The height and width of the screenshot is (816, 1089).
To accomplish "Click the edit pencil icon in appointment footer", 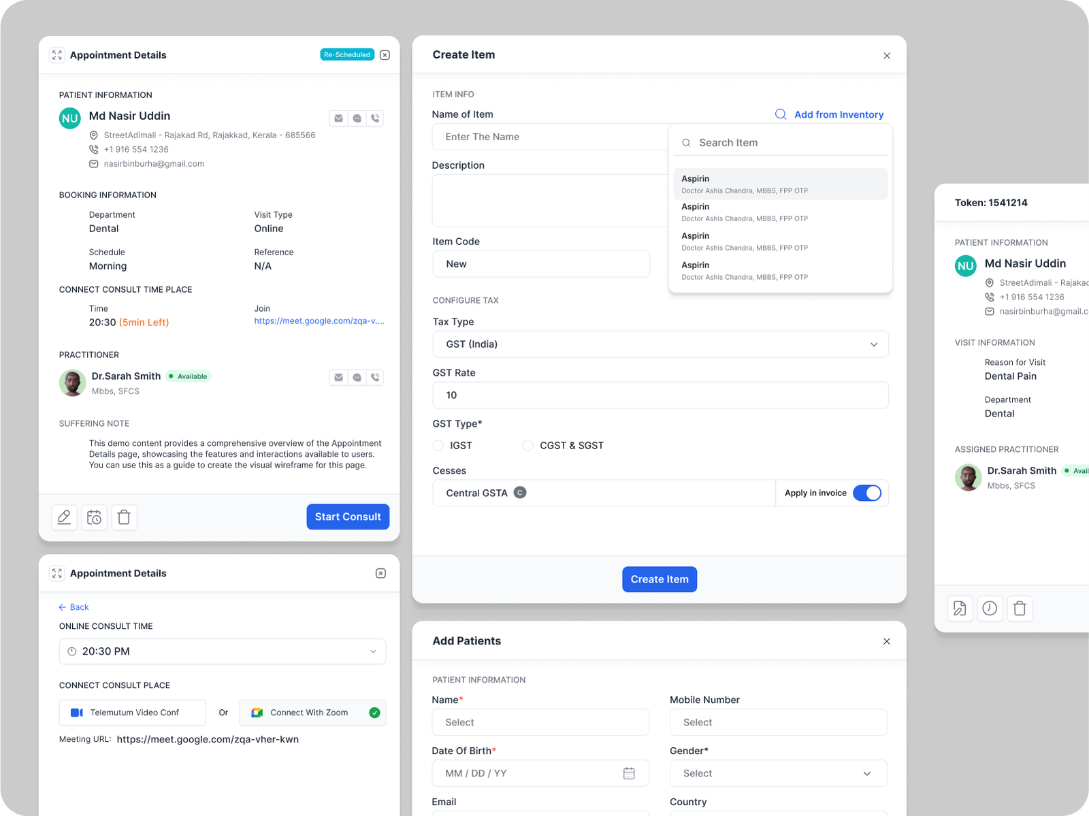I will click(x=64, y=517).
